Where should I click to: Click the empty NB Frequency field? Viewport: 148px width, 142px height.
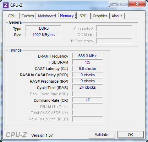(x=114, y=41)
